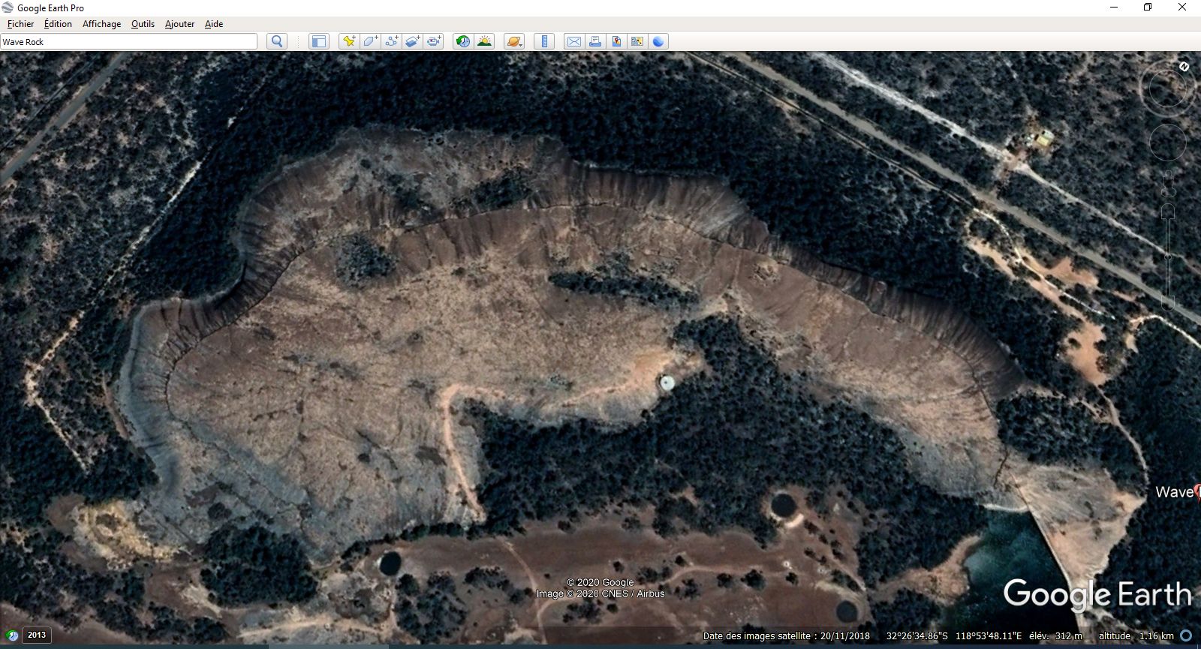Toggle the sidebar panel visibility
1201x649 pixels.
click(x=319, y=41)
